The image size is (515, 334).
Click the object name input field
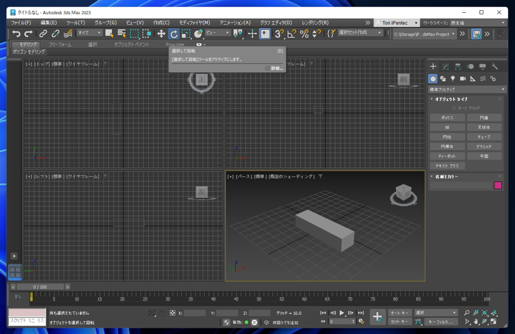(461, 185)
